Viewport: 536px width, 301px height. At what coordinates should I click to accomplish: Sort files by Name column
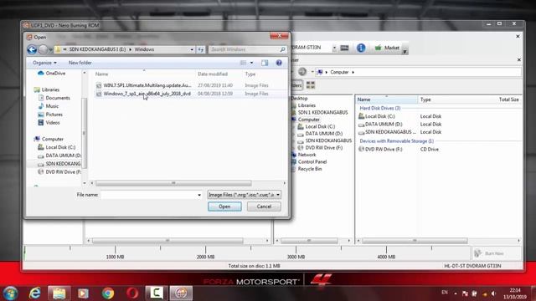102,74
